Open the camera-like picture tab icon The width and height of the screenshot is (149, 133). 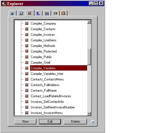point(47,13)
